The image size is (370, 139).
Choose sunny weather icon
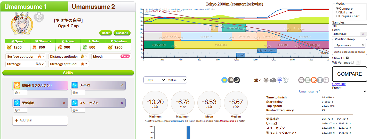point(266,80)
